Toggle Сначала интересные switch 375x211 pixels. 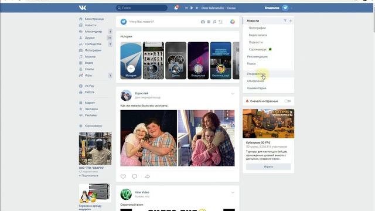click(288, 101)
